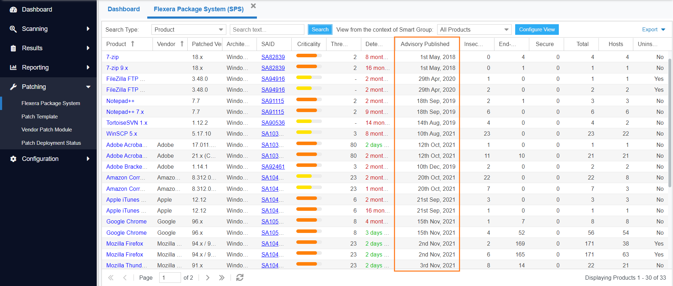Viewport: 673px width, 286px height.
Task: Expand the Export menu
Action: [x=653, y=30]
